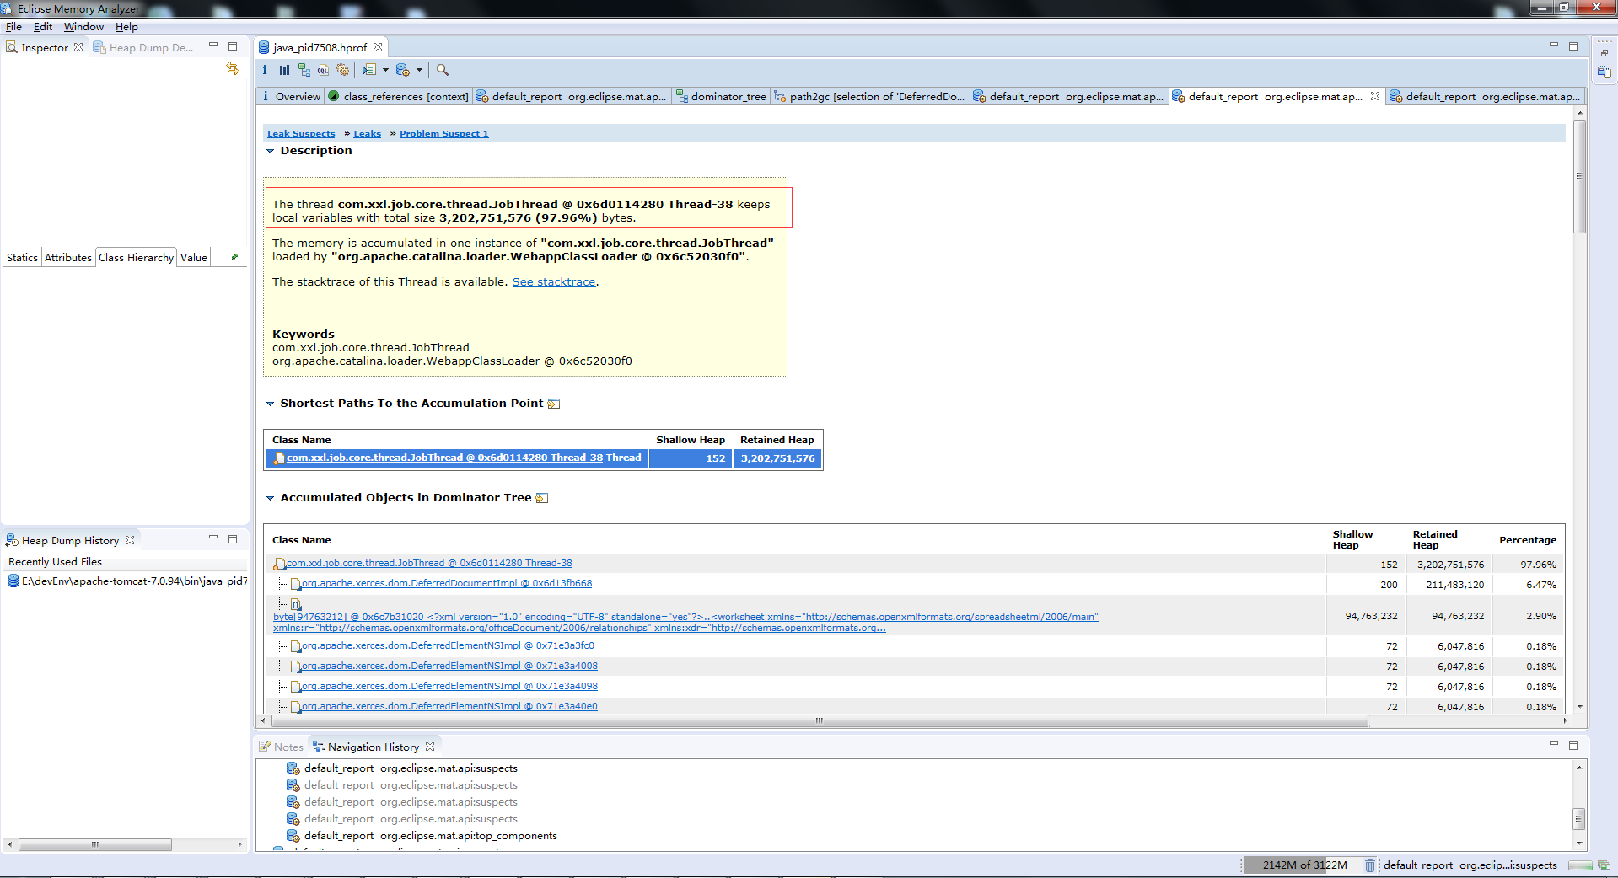Click the Calculate Retained Size table icon beside Shortest Paths
This screenshot has height=878, width=1618.
pos(554,404)
